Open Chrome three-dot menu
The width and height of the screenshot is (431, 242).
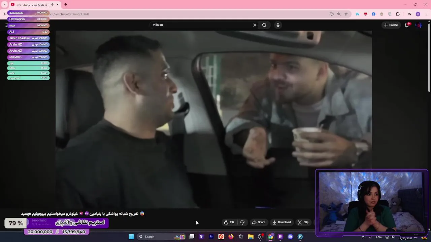(426, 14)
